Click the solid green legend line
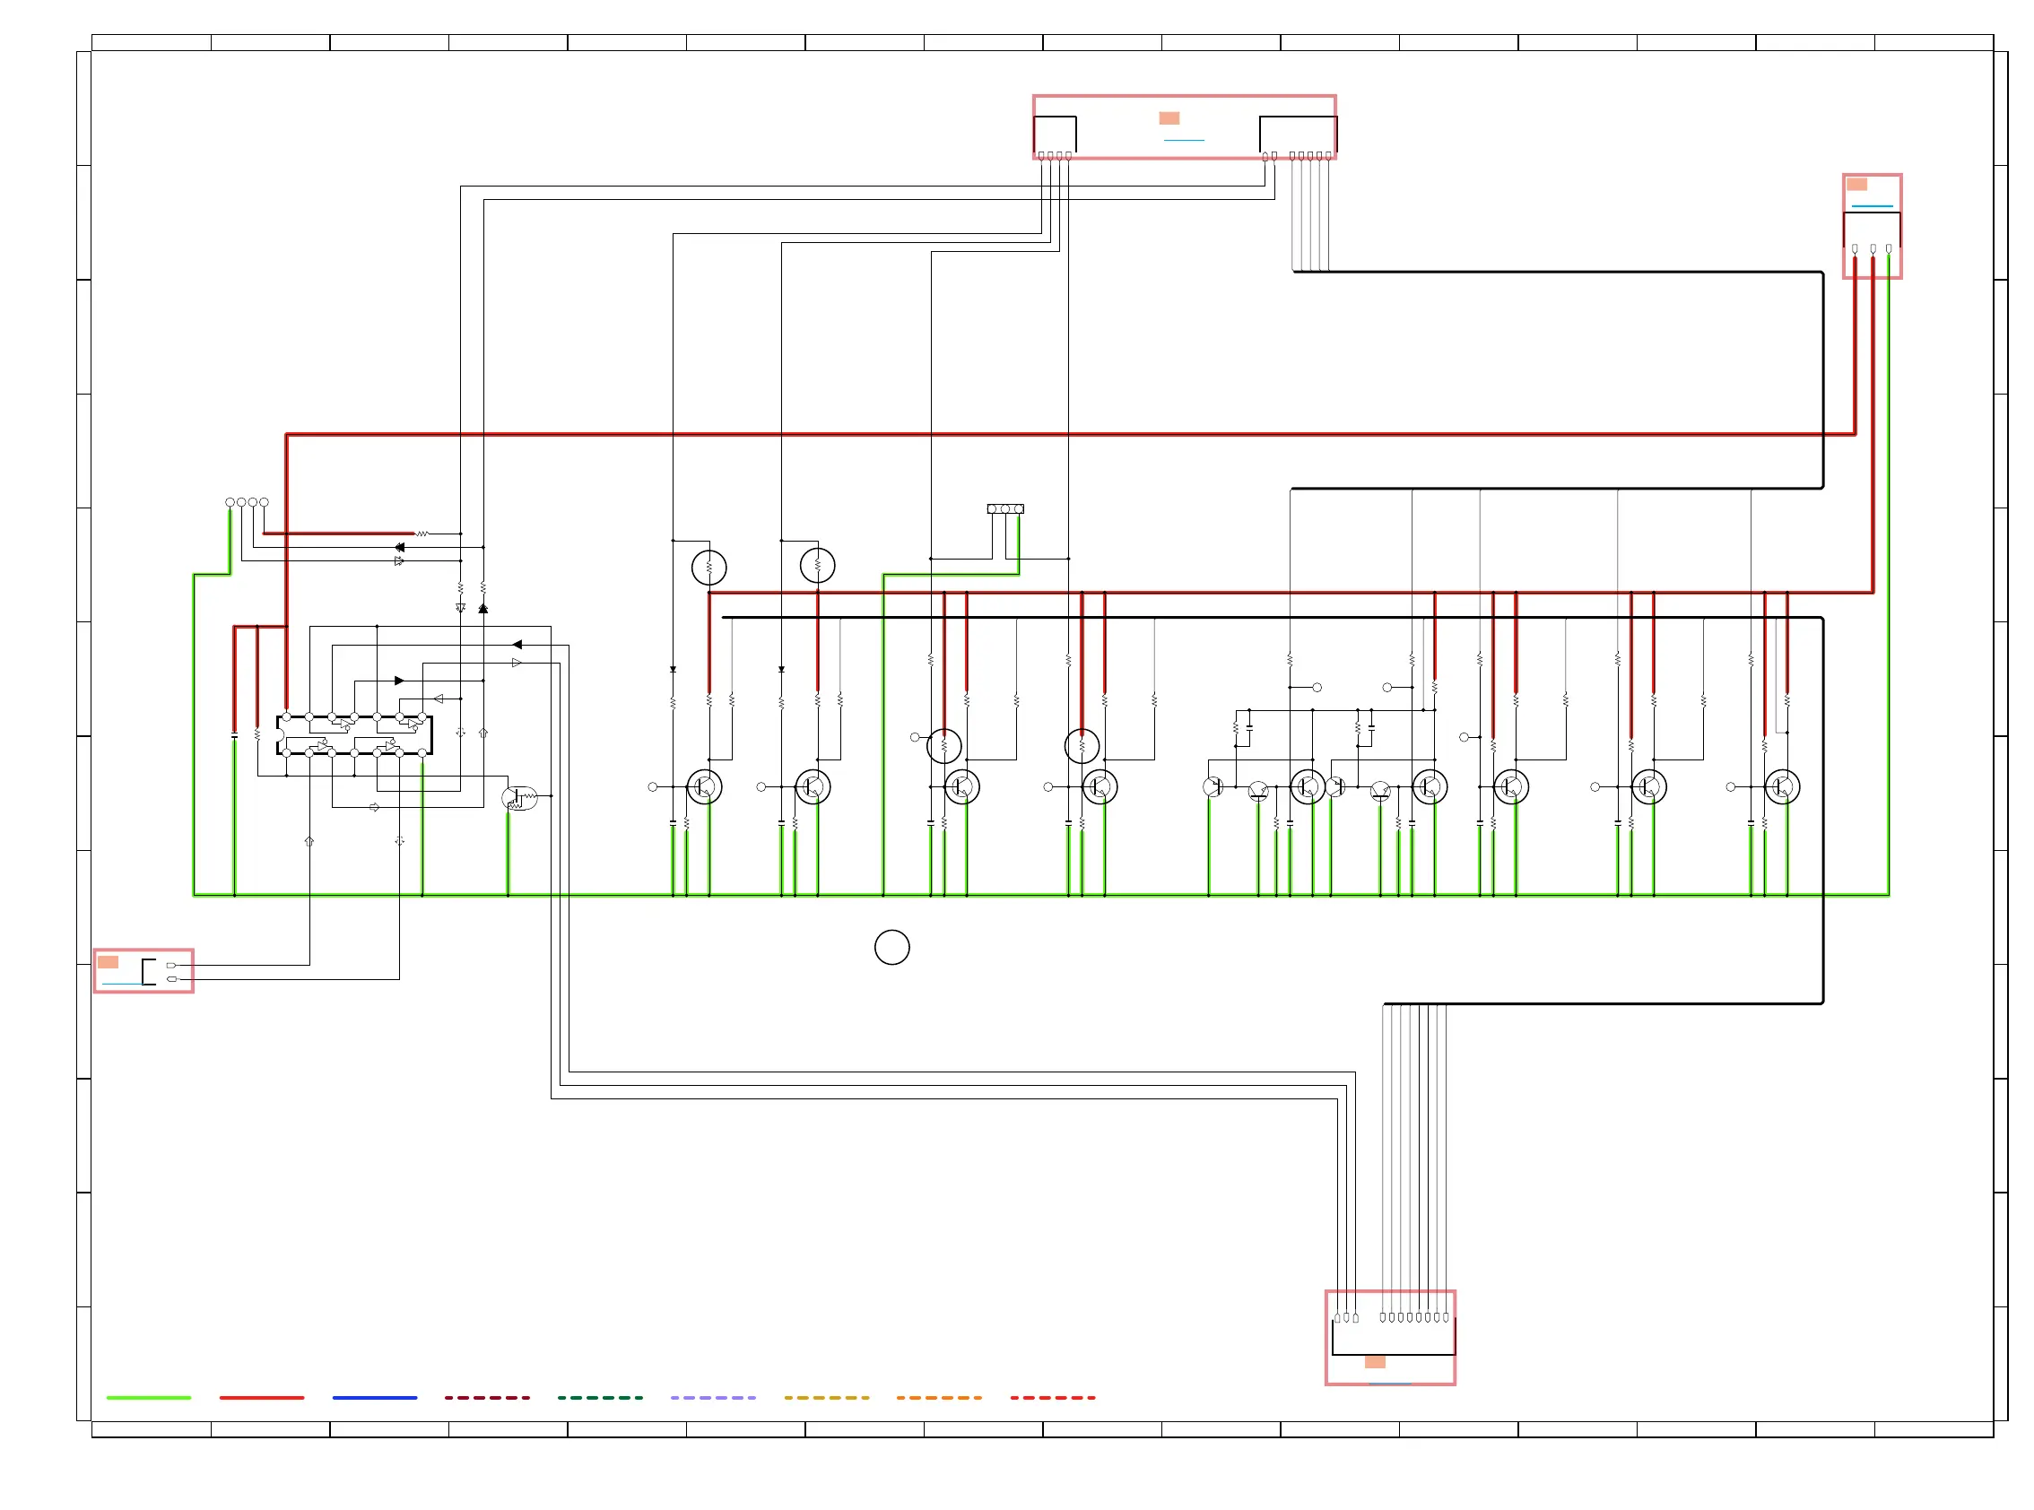 tap(148, 1398)
